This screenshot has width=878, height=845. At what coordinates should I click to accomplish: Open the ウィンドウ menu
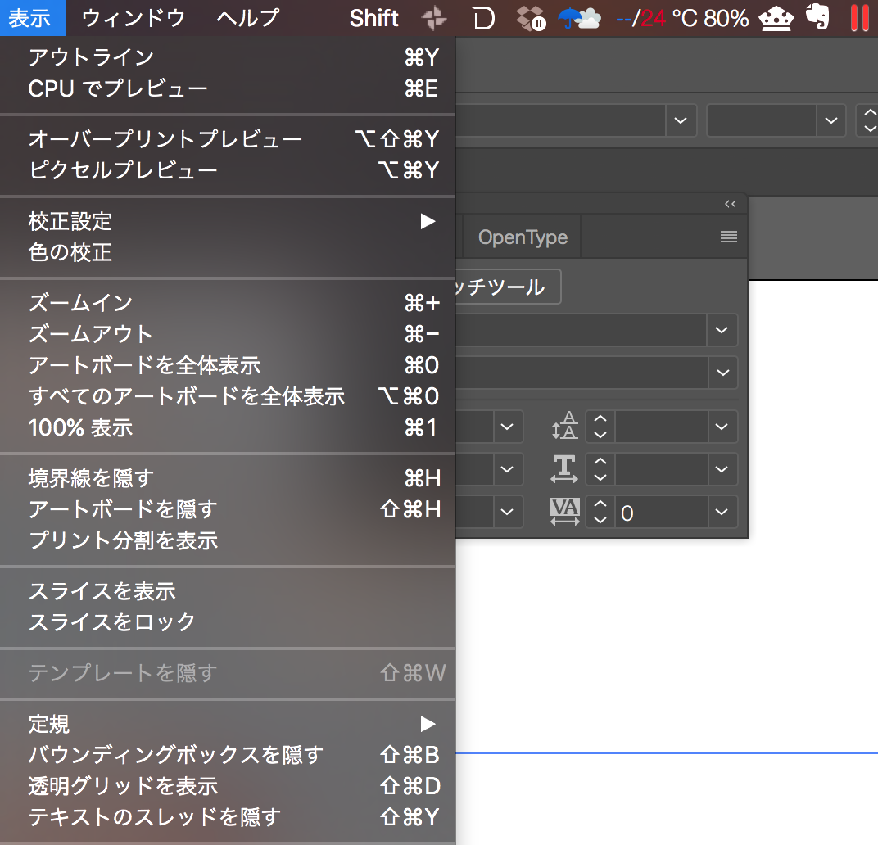[134, 18]
